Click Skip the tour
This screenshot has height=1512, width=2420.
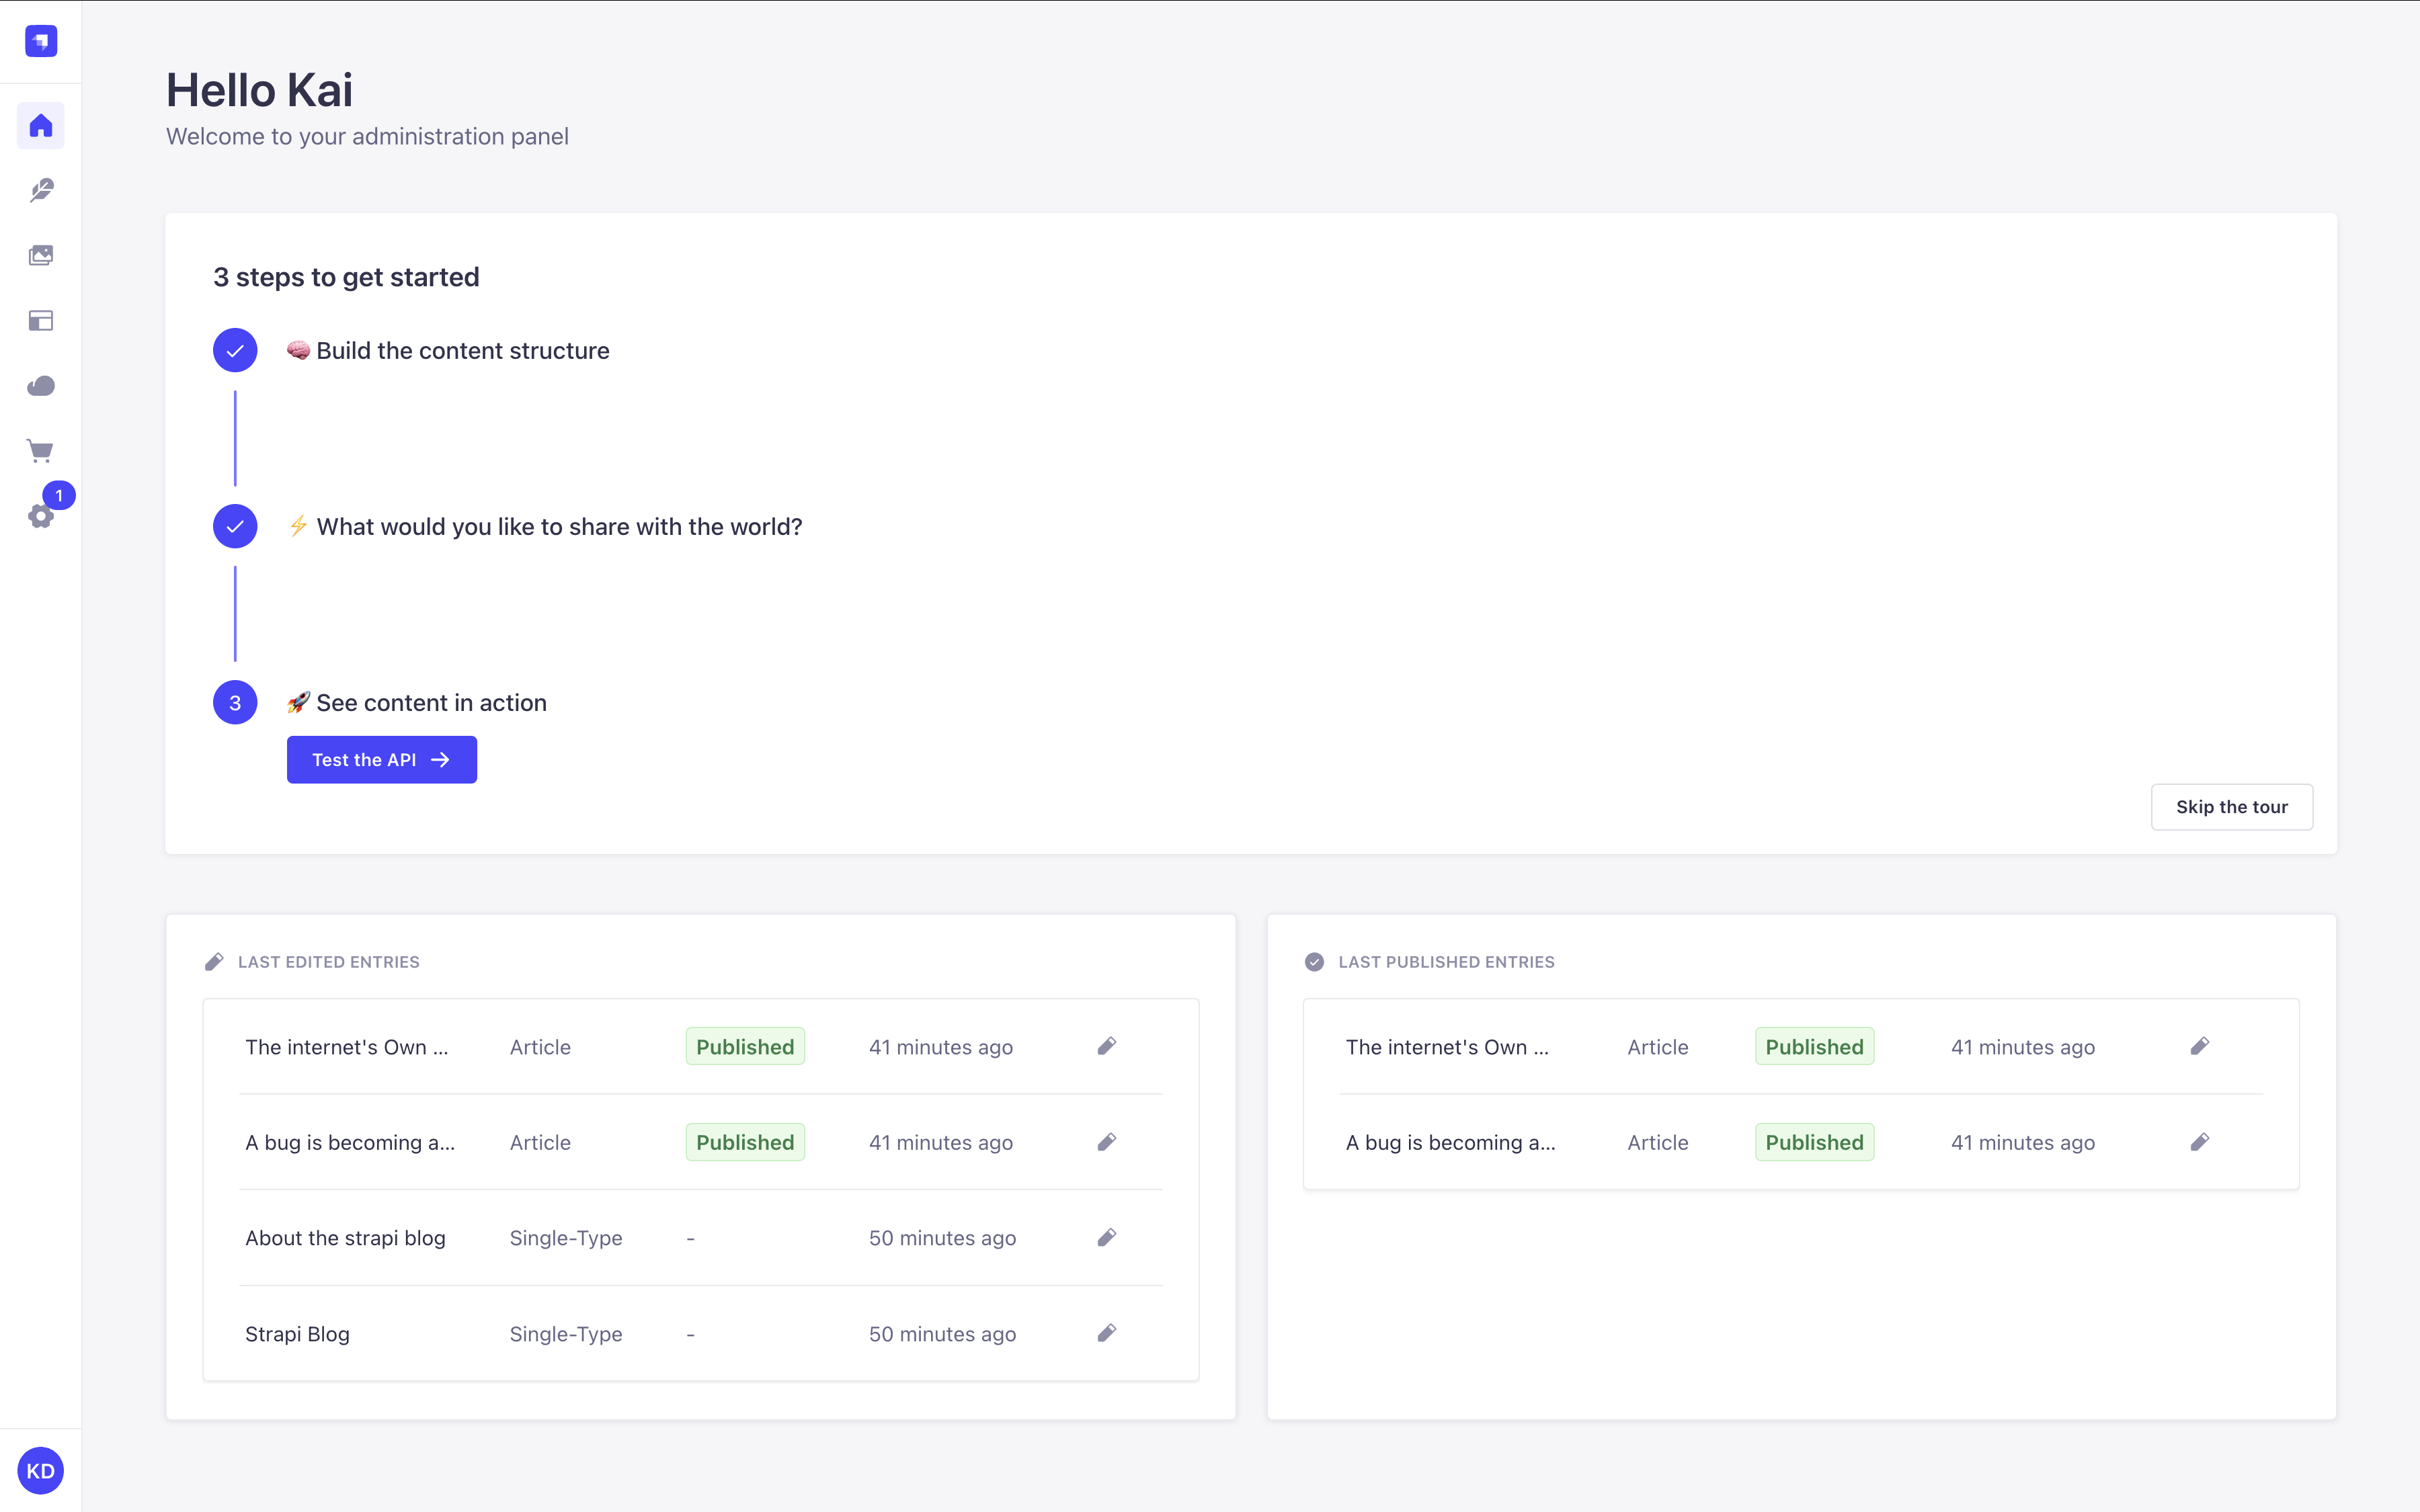tap(2231, 806)
